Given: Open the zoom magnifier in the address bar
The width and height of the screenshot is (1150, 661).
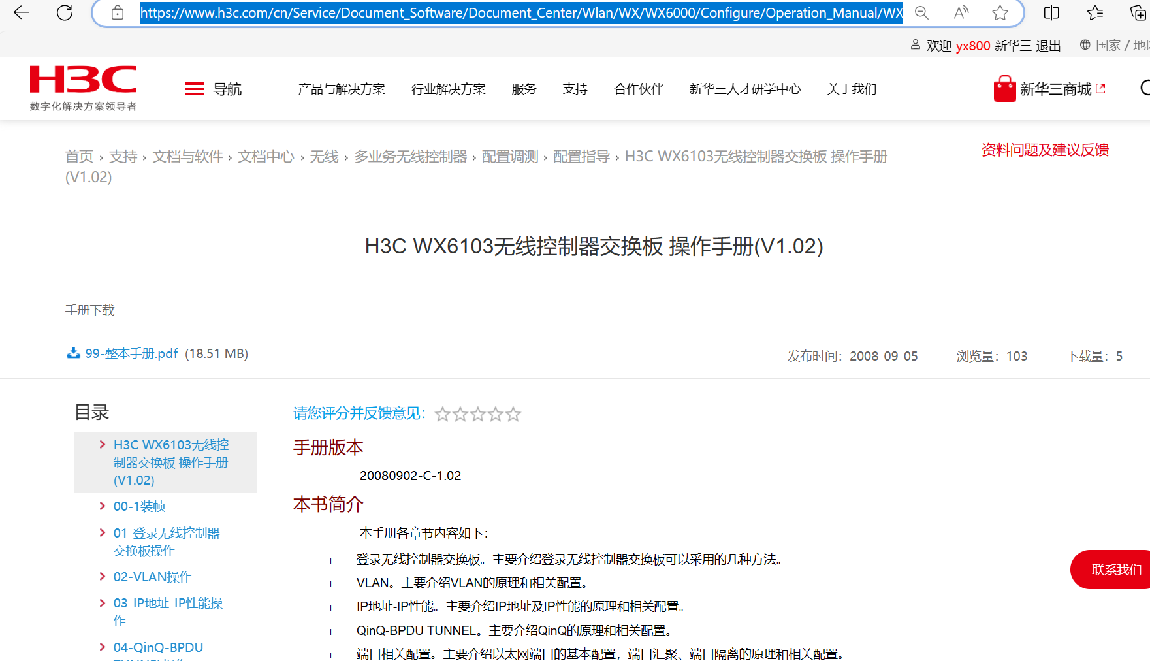Looking at the screenshot, I should click(921, 12).
